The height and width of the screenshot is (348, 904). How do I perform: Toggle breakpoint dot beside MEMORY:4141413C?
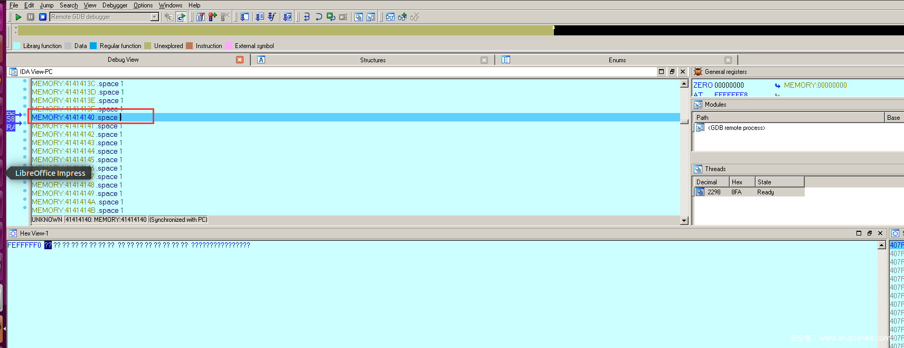pos(25,81)
